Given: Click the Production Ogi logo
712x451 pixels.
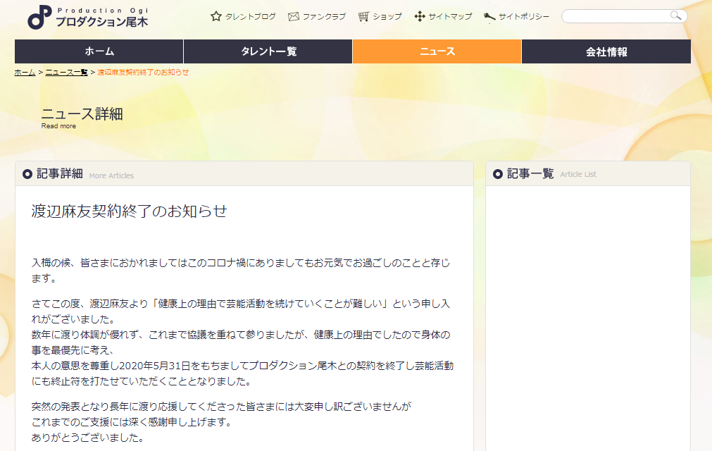Looking at the screenshot, I should 88,17.
